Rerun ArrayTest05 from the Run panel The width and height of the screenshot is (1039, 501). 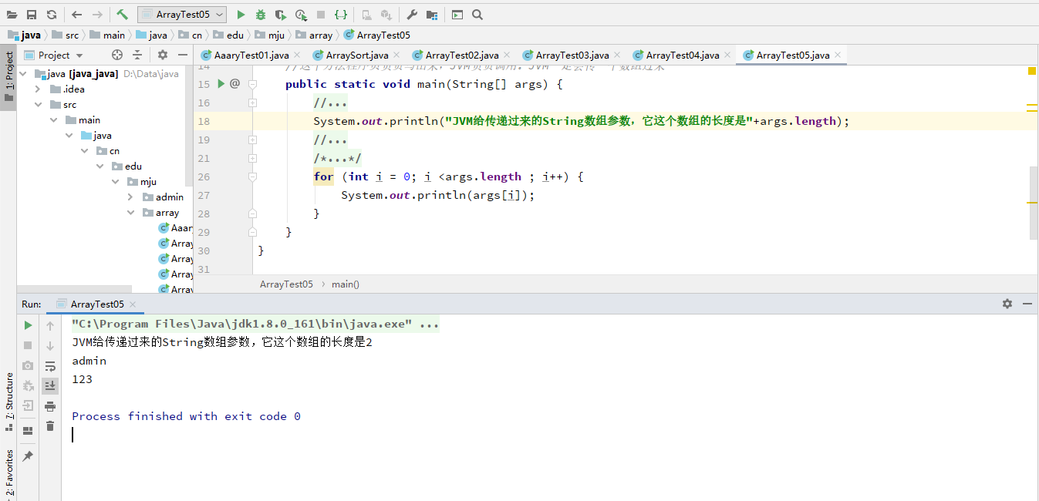[29, 324]
